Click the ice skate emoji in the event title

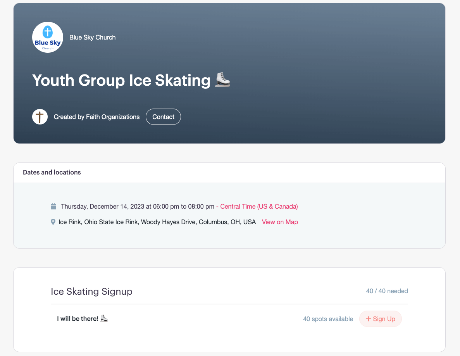(x=222, y=80)
